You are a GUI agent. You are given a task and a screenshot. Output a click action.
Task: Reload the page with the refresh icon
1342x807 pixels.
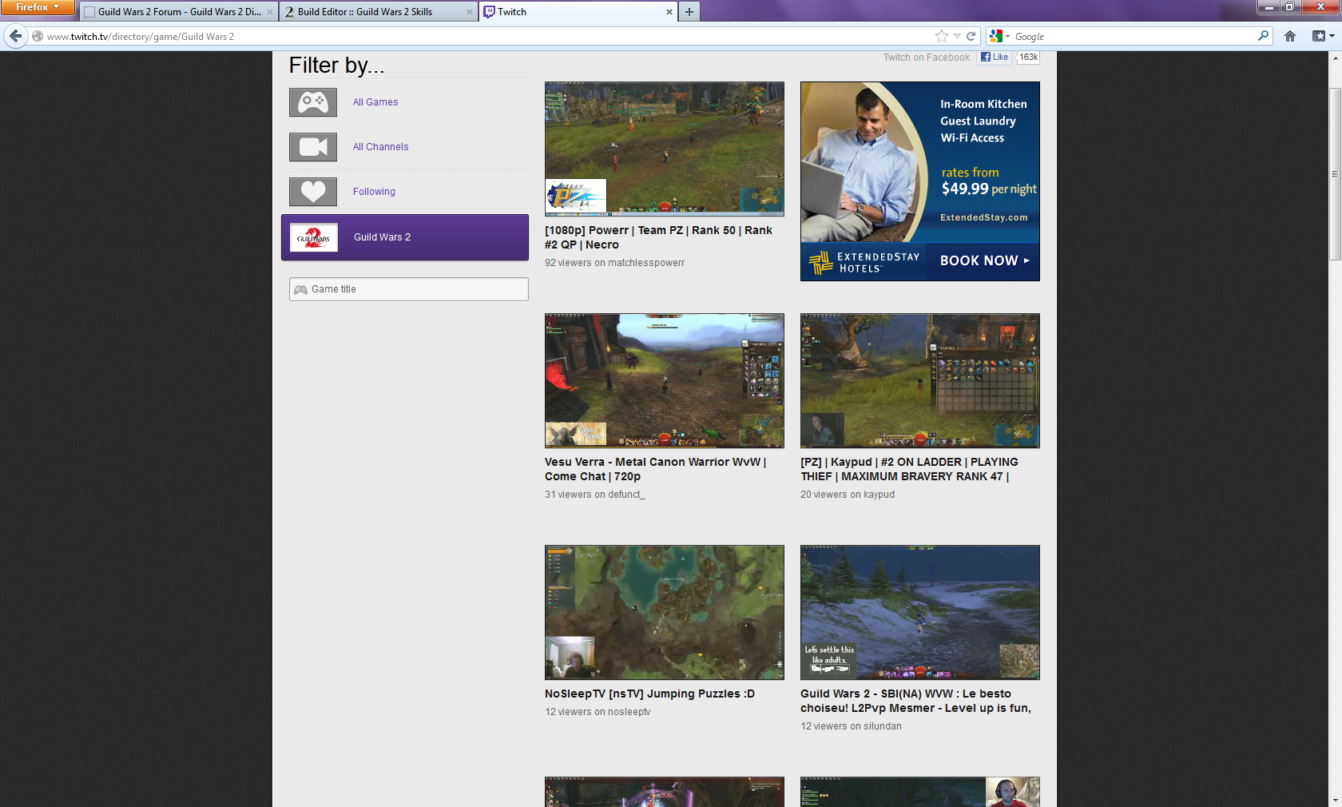[x=971, y=36]
